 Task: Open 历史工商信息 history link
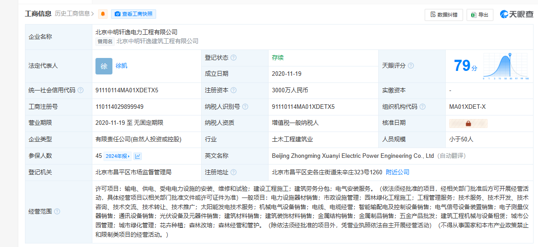point(74,14)
